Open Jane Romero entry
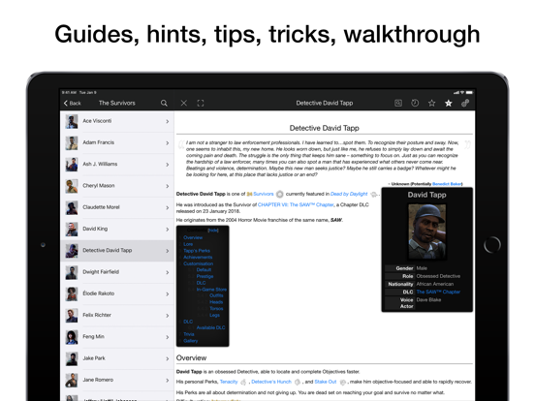 (x=117, y=380)
